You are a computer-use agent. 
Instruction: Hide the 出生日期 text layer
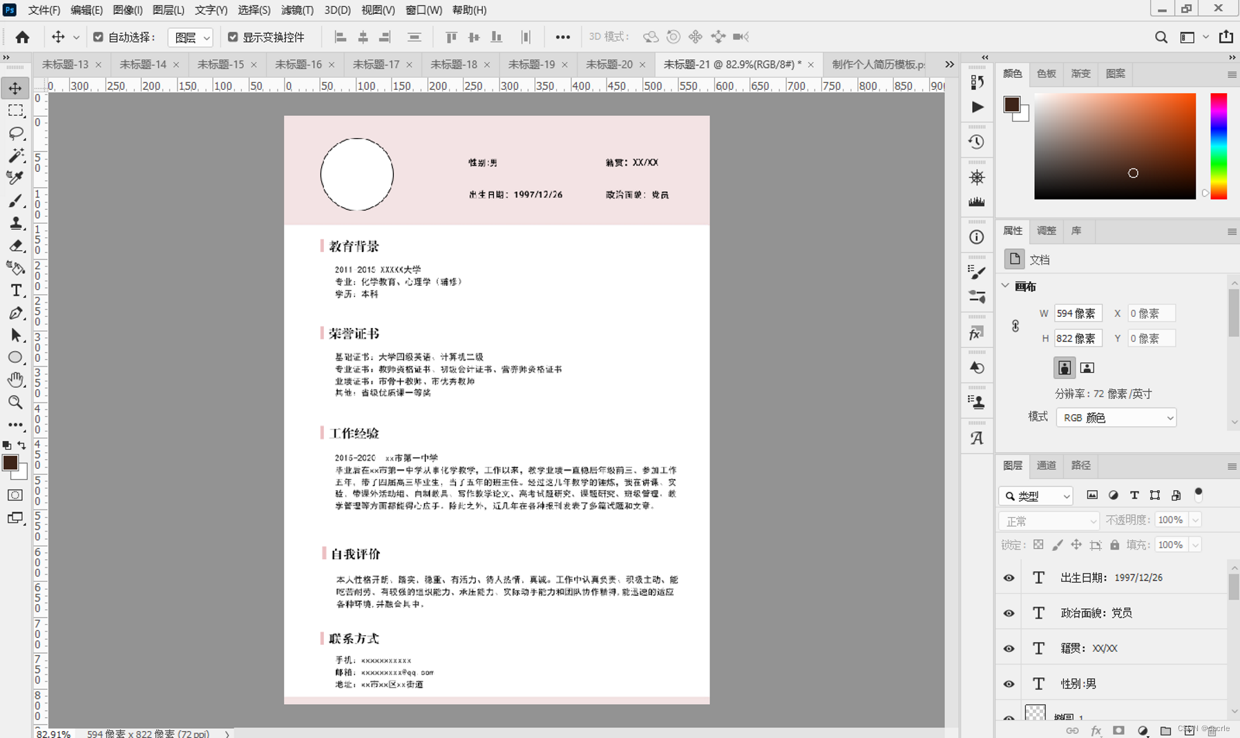pyautogui.click(x=1009, y=578)
